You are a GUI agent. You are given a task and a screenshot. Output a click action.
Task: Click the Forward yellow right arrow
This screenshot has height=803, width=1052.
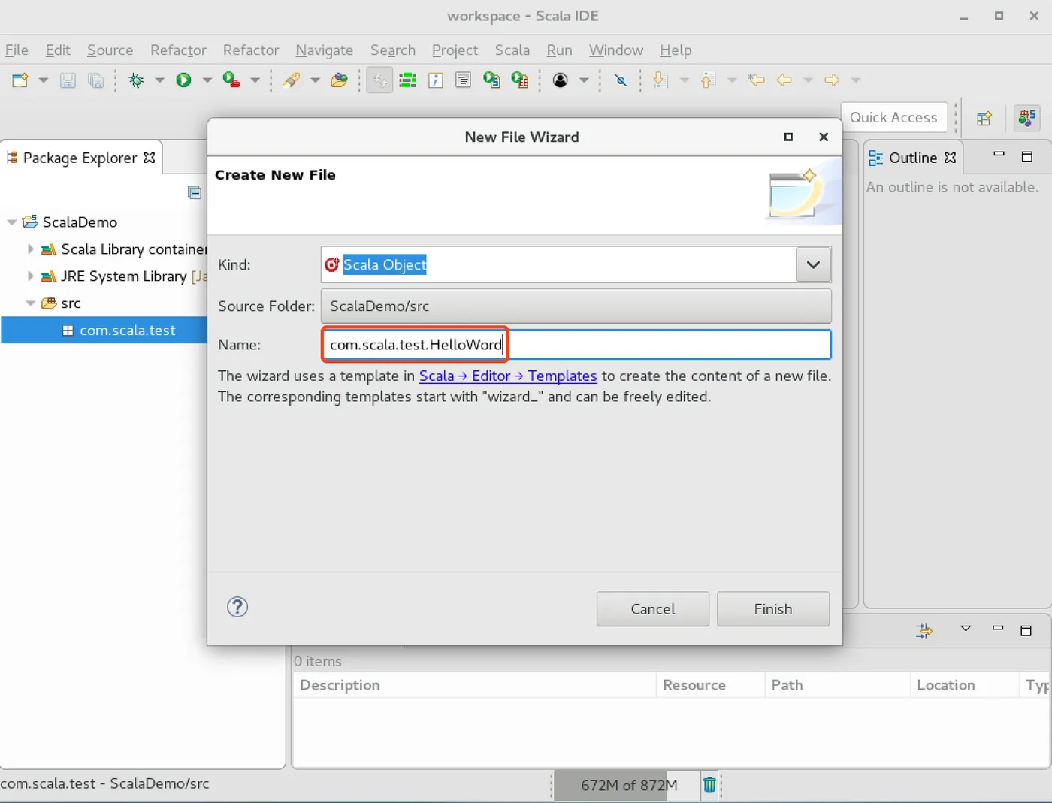831,80
